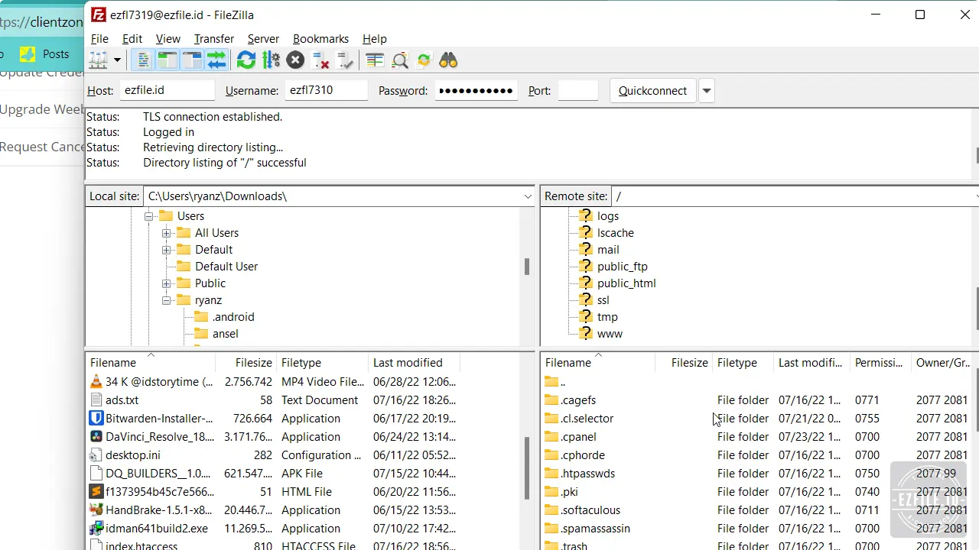This screenshot has width=979, height=550.
Task: Reconnect to the last used server
Action: (x=345, y=60)
